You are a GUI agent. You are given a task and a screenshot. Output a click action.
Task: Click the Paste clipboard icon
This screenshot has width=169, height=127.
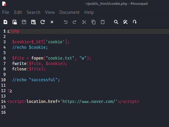(103, 22)
